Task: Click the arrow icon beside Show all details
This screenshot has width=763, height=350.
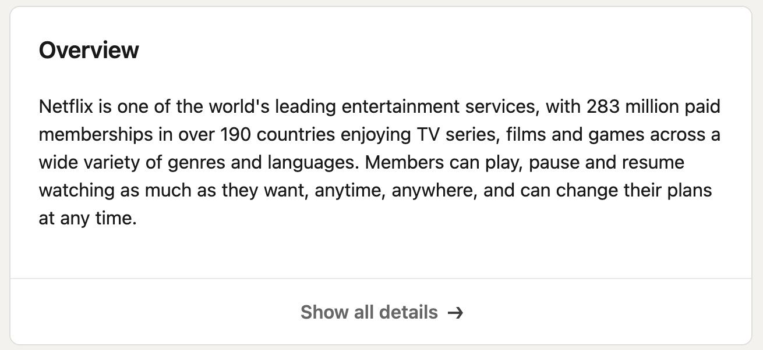Action: (455, 313)
